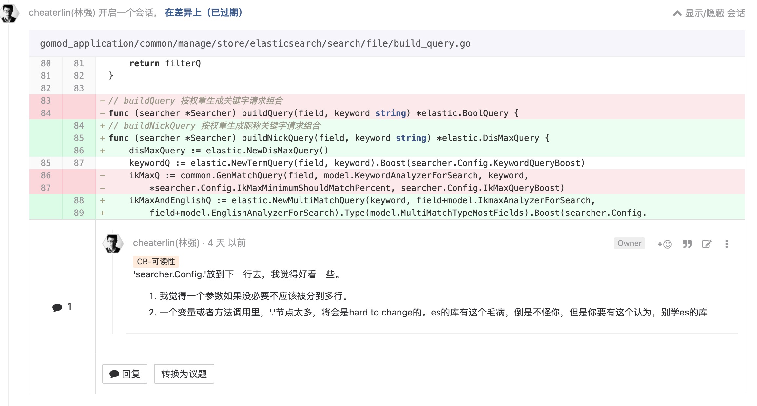The height and width of the screenshot is (406, 757).
Task: Click the edit comment pencil icon
Action: (707, 244)
